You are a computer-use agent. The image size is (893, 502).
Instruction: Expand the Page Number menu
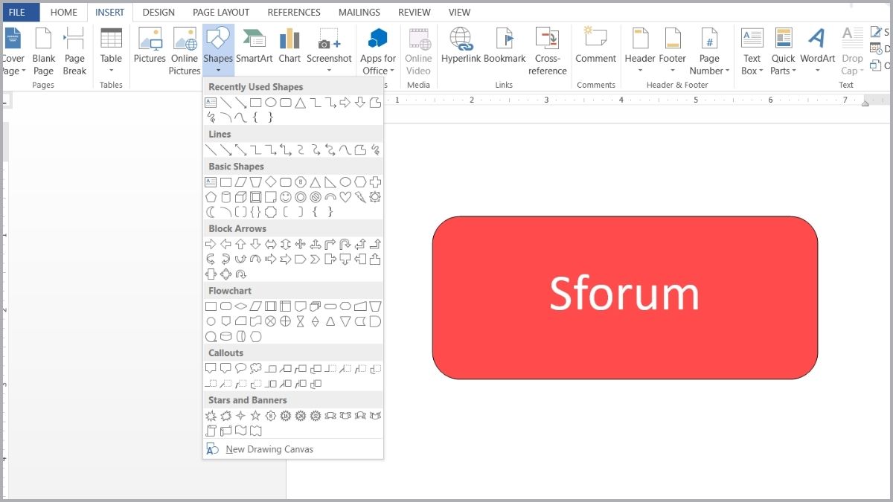709,51
